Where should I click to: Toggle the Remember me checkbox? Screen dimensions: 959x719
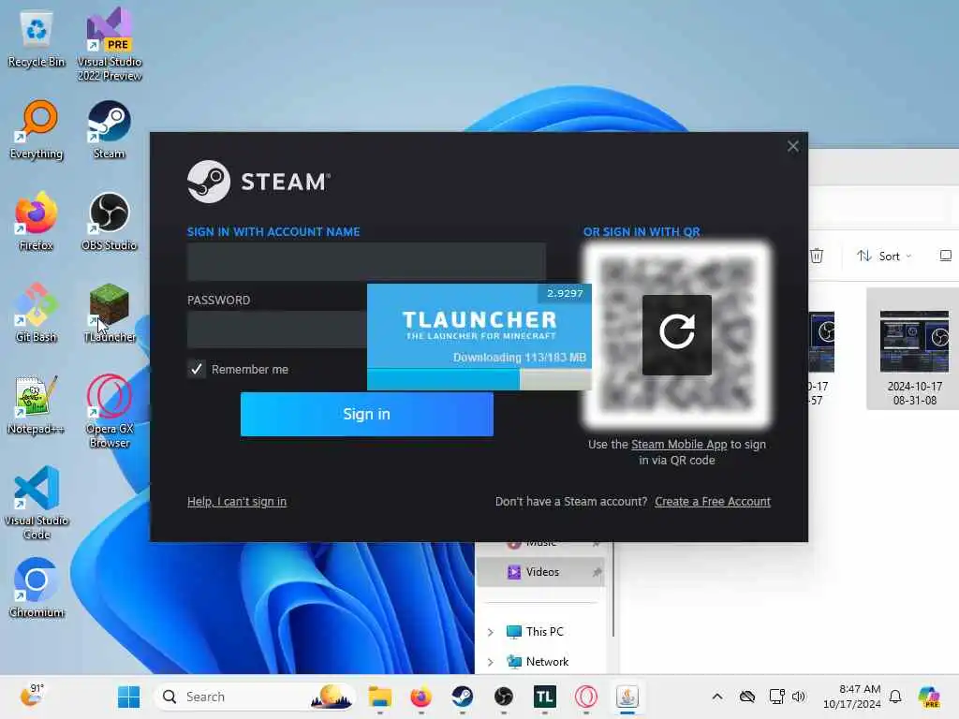point(197,369)
